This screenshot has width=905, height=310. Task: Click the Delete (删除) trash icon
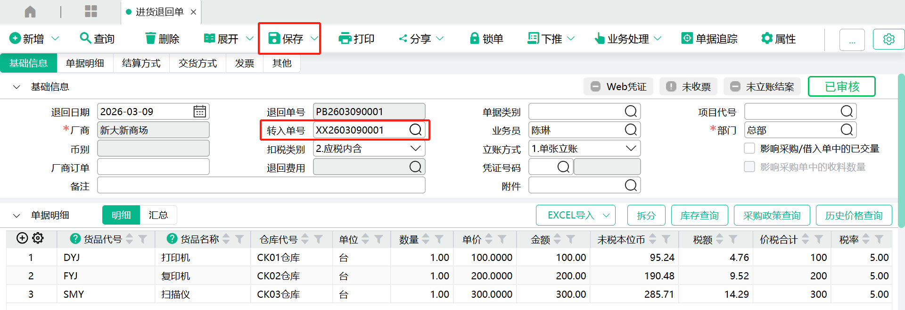click(x=150, y=39)
